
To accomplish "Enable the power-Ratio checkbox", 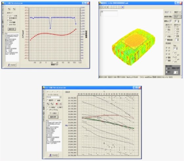I will point(8,25).
